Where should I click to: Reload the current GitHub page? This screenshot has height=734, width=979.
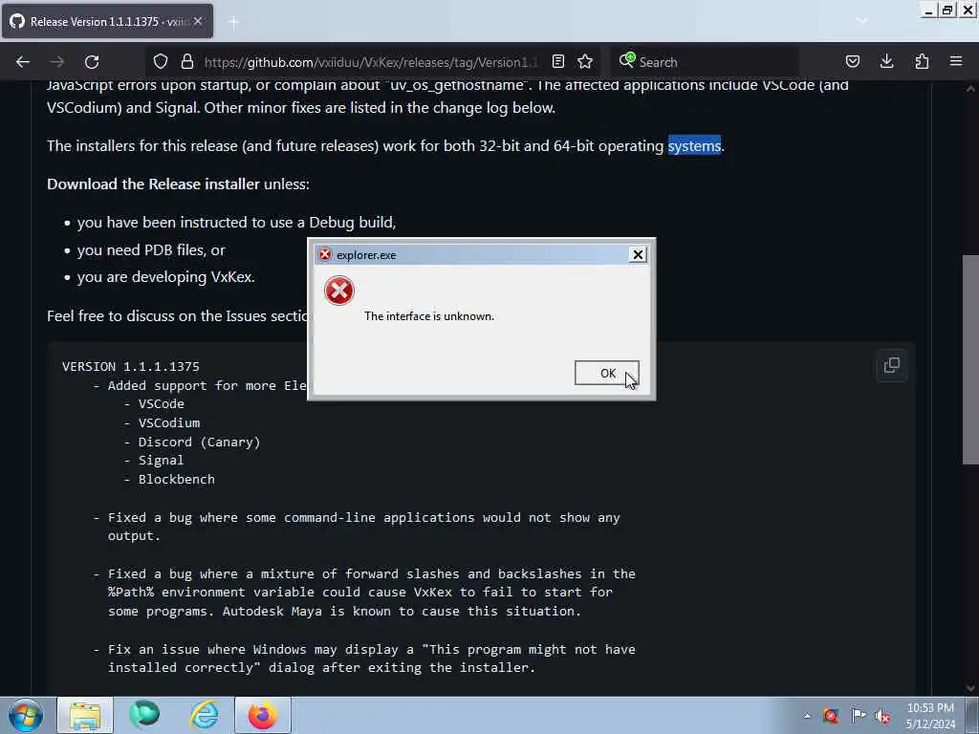click(x=92, y=62)
